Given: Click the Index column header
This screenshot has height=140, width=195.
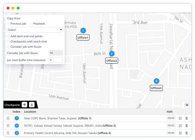Looking at the screenshot, I should (x=16, y=112).
